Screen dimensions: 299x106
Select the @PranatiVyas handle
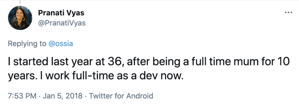(x=62, y=23)
